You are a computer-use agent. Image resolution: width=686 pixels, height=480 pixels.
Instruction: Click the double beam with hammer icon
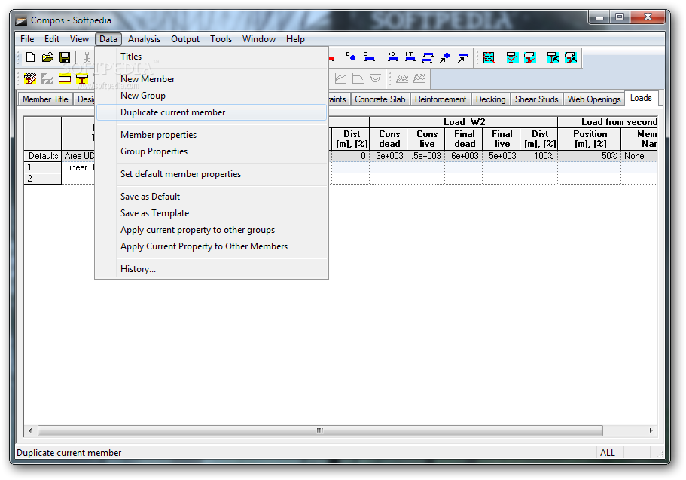(571, 57)
